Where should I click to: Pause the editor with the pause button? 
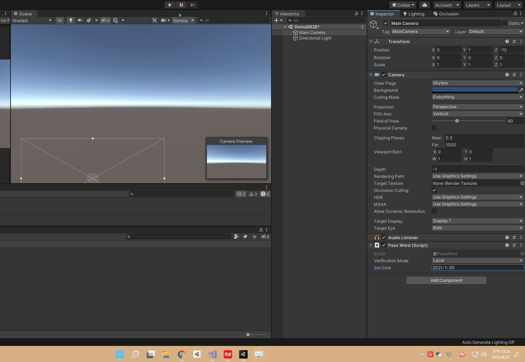pyautogui.click(x=181, y=5)
